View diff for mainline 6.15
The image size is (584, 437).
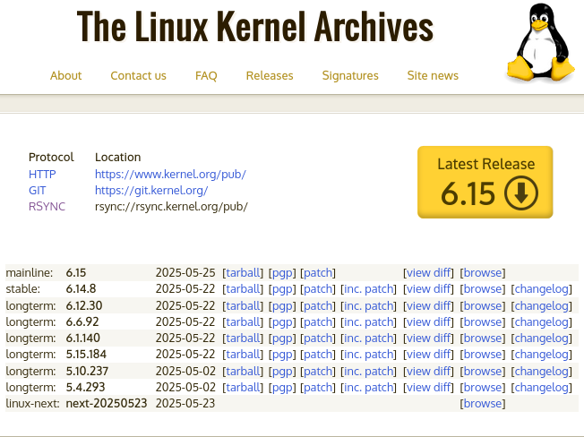tap(429, 273)
